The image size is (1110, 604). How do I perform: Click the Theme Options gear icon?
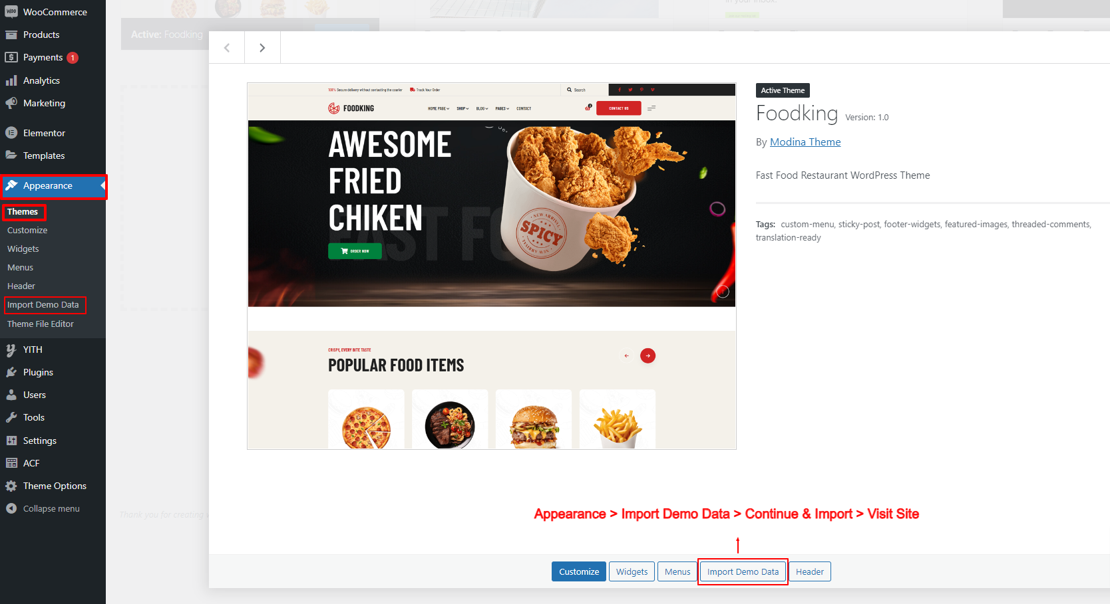click(11, 486)
